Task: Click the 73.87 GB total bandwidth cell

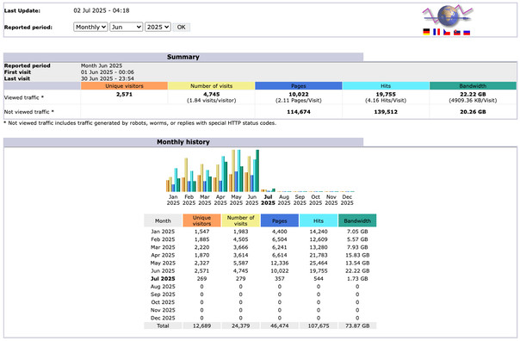Action: pos(357,326)
